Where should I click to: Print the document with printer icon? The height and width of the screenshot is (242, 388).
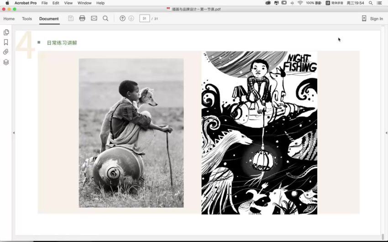coord(82,18)
